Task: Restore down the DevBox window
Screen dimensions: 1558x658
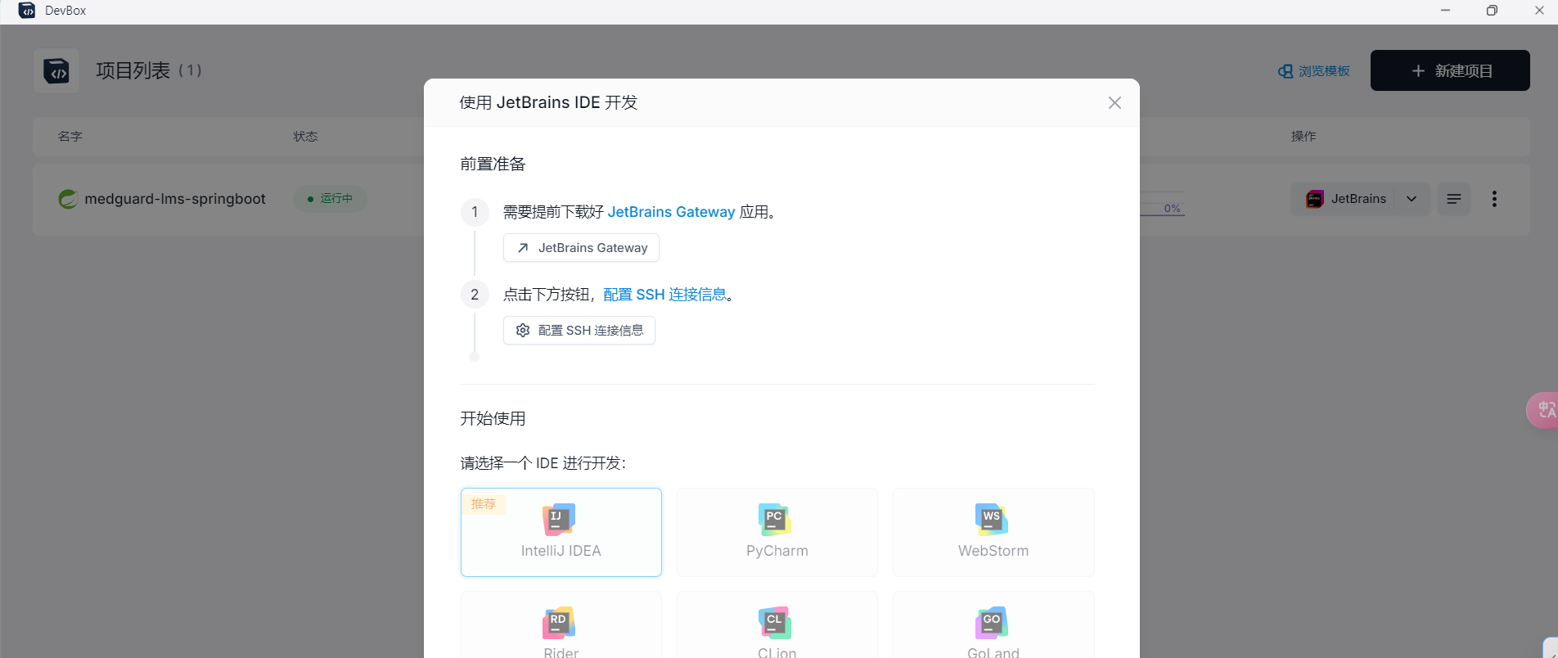Action: pyautogui.click(x=1492, y=11)
